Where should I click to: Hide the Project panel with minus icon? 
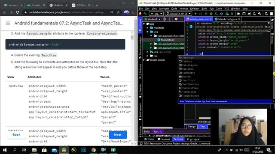tap(181, 19)
